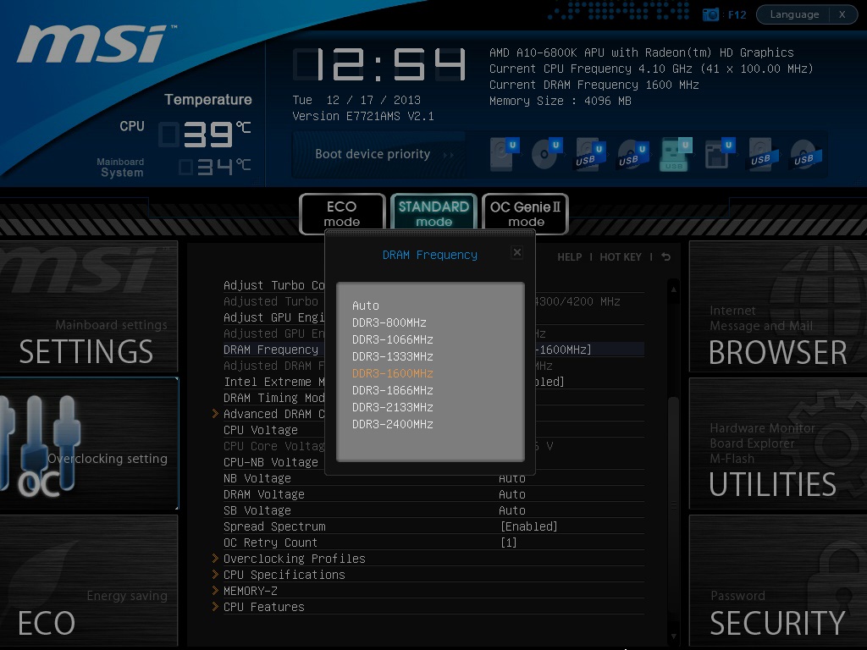Click the date Tue 12 / 17 / 2013
Viewport: 867px width, 650px height.
click(356, 100)
